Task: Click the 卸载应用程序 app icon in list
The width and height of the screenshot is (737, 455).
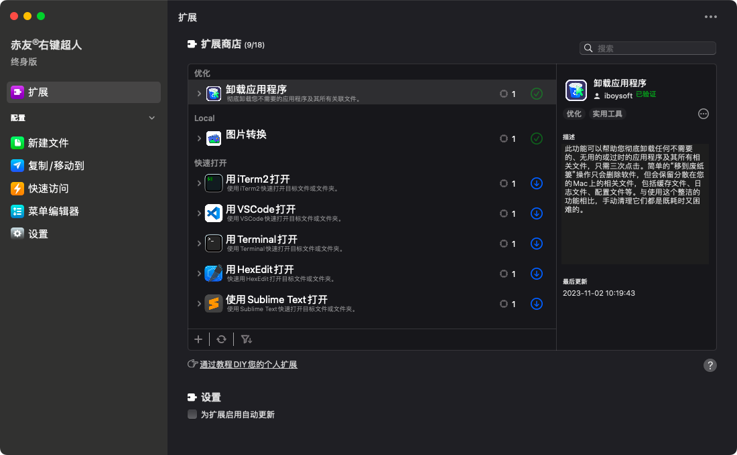Action: coord(213,94)
